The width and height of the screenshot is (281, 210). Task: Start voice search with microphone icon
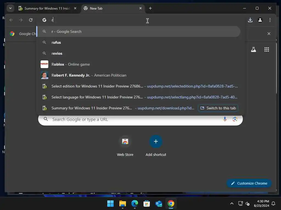(225, 119)
